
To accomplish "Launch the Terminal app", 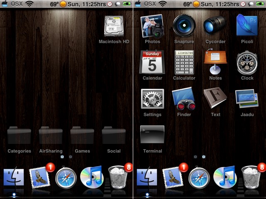I will click(152, 134).
